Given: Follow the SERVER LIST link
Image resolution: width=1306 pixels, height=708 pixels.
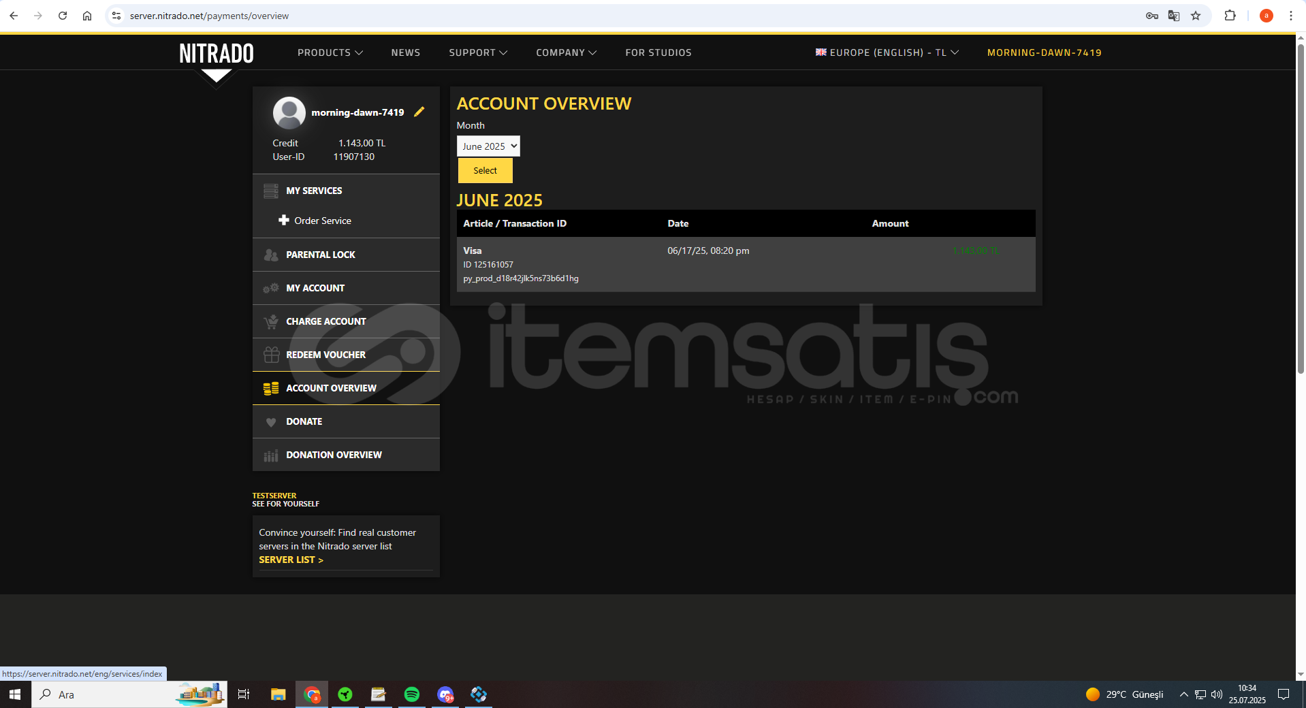Looking at the screenshot, I should (x=291, y=560).
